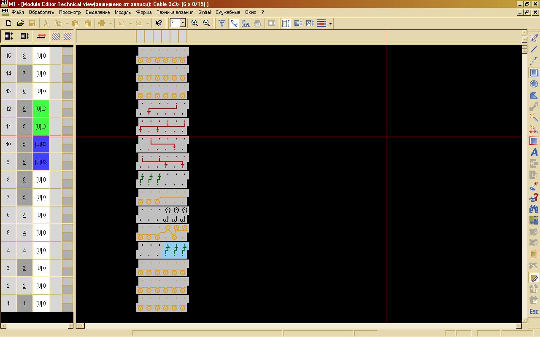540x337 pixels.
Task: Open the Sintral menu
Action: tap(205, 12)
